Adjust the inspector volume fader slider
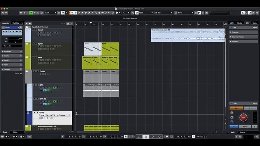Image resolution: width=260 pixels, height=146 pixels. coord(15,40)
